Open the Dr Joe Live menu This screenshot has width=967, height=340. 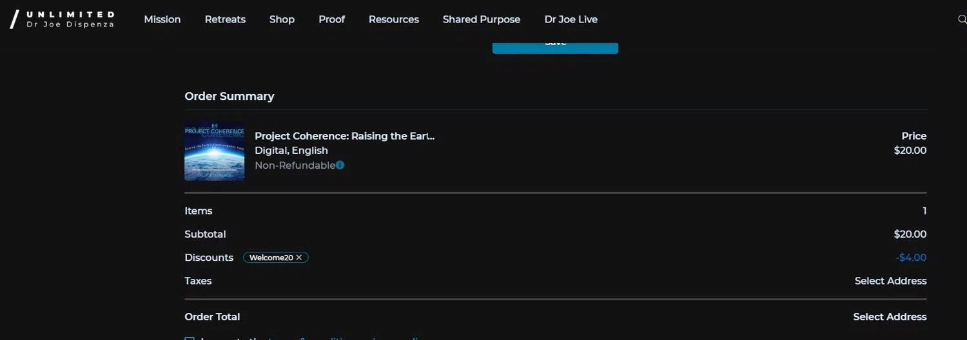[x=571, y=19]
